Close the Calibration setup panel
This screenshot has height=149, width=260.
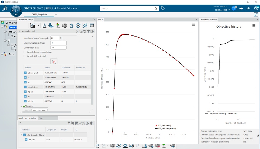point(94,20)
